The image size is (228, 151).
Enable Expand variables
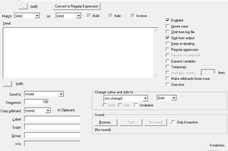click(167, 61)
